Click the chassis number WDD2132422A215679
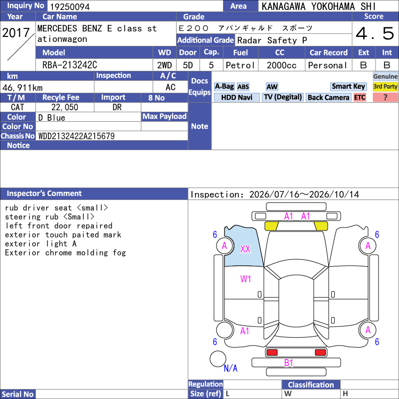 click(76, 136)
